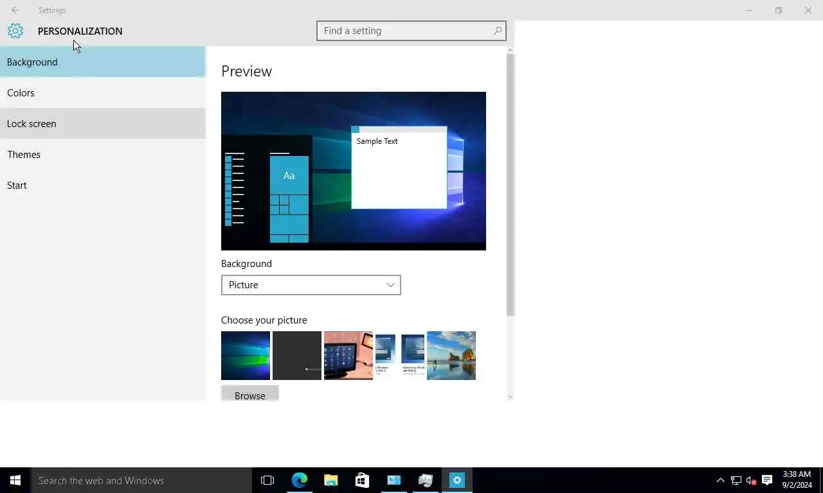Choose the thumbnail showing two blue screenshots

tap(400, 356)
